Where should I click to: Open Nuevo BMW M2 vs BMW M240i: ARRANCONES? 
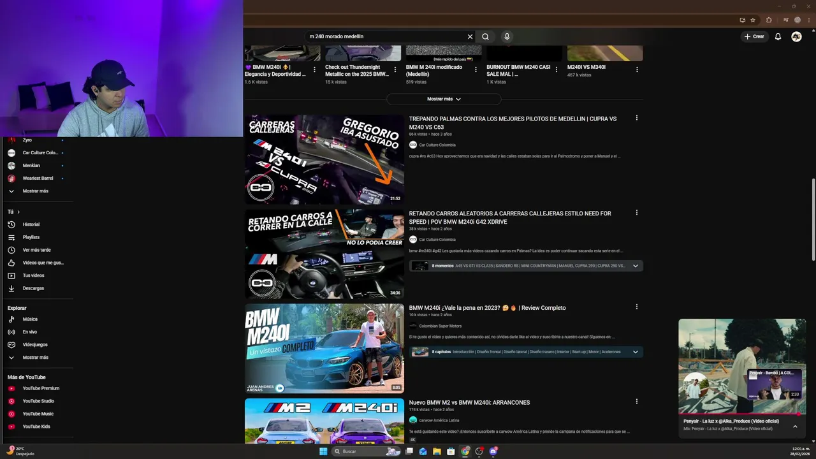point(469,402)
